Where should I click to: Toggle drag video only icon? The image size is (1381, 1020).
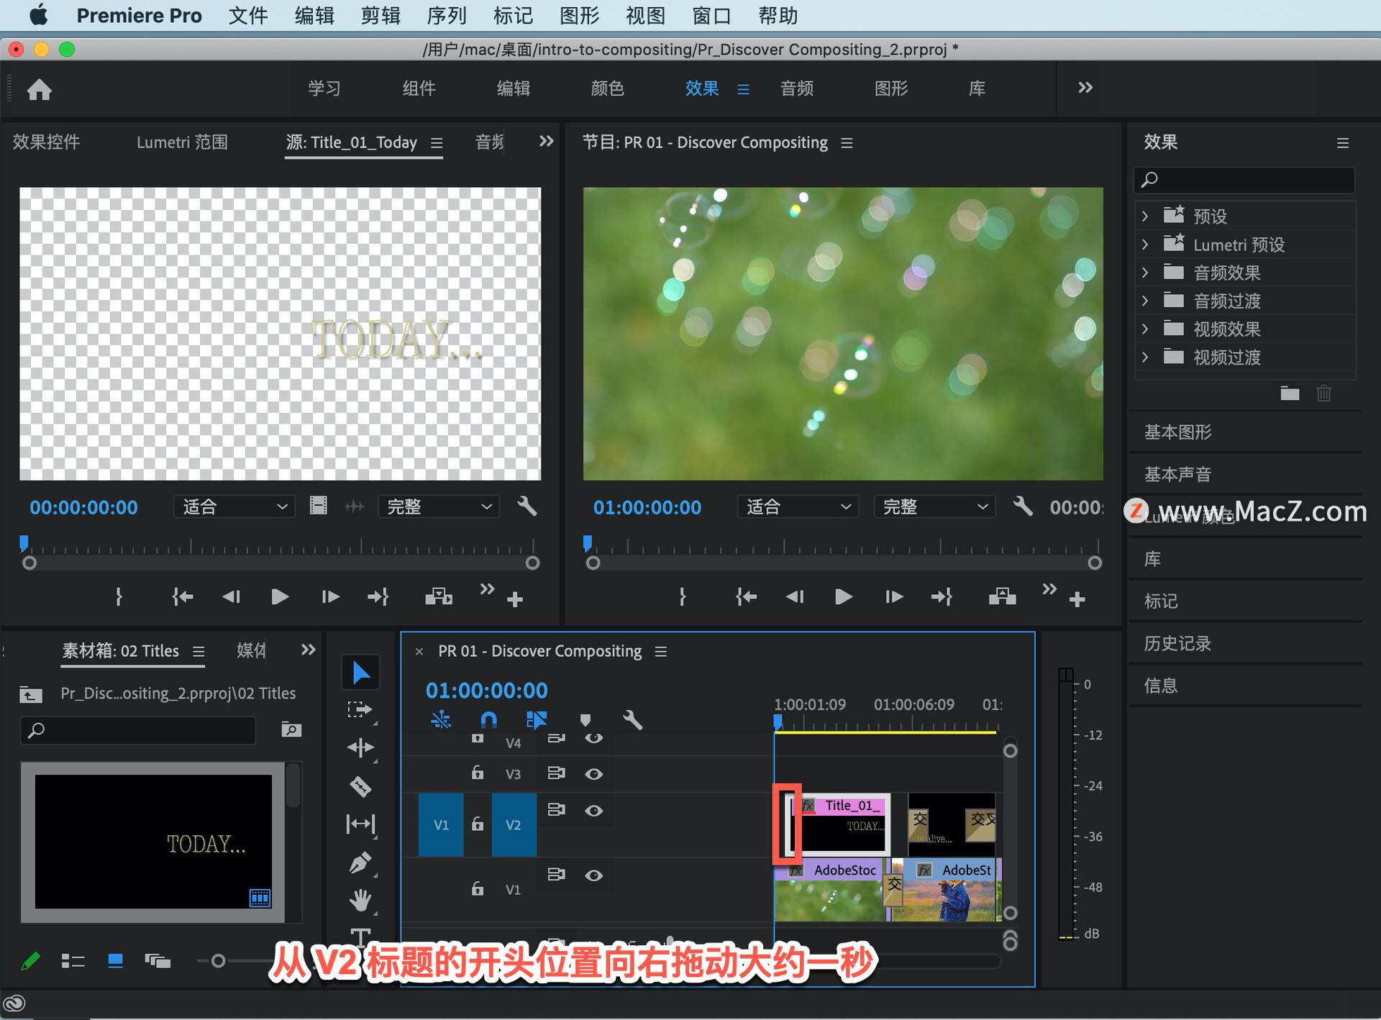point(318,506)
